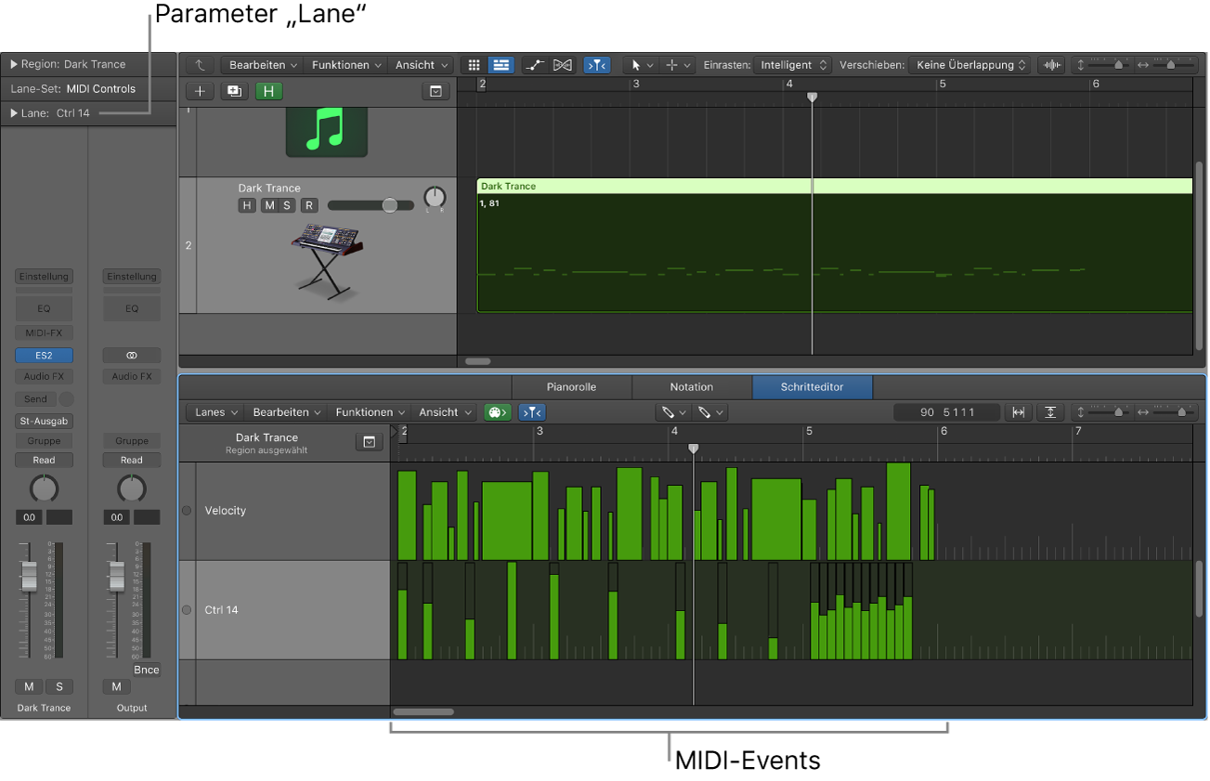Mute the Output channel strip
The width and height of the screenshot is (1210, 781).
click(x=115, y=686)
